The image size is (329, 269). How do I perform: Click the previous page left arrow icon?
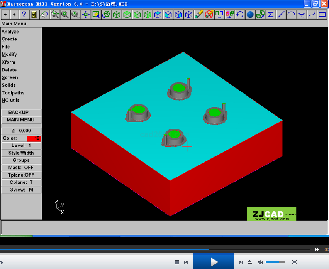(5, 15)
